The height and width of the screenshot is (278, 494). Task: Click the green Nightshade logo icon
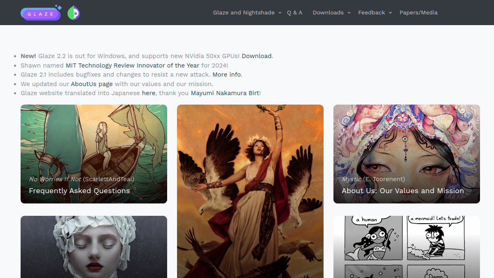[73, 13]
